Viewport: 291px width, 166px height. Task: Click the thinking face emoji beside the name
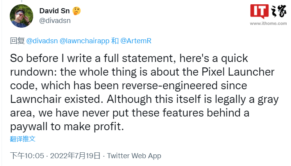77,11
